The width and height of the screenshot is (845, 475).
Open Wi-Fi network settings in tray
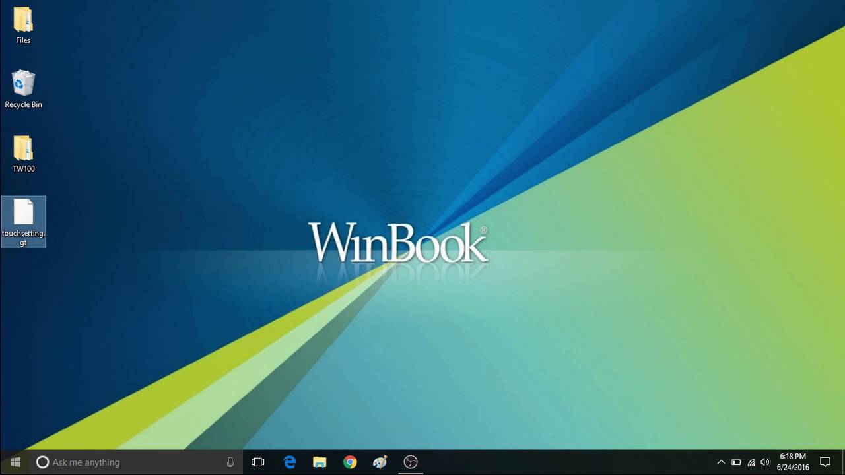click(751, 462)
